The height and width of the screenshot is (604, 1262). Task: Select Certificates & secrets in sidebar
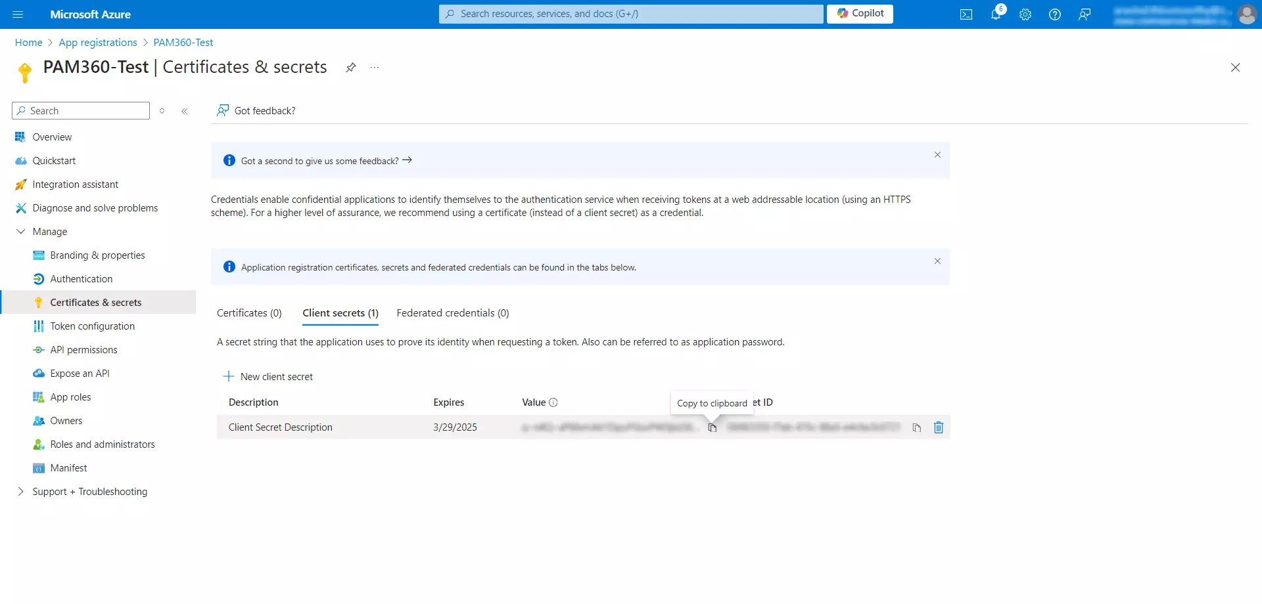pos(98,303)
